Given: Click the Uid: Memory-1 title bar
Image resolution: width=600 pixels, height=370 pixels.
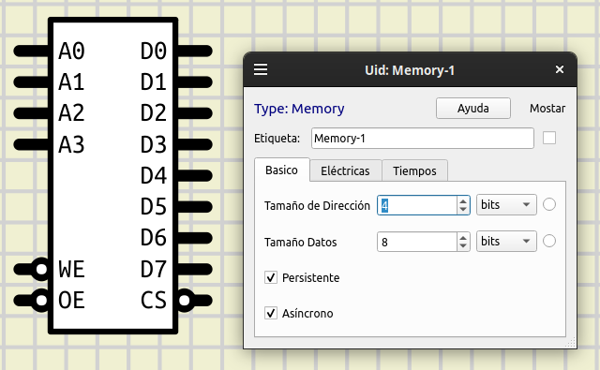Looking at the screenshot, I should 410,70.
